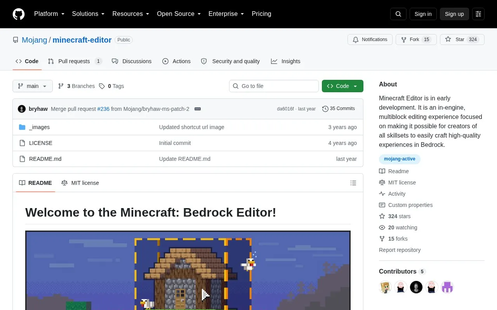View the 0 Tags link
This screenshot has width=497, height=310.
[x=111, y=86]
